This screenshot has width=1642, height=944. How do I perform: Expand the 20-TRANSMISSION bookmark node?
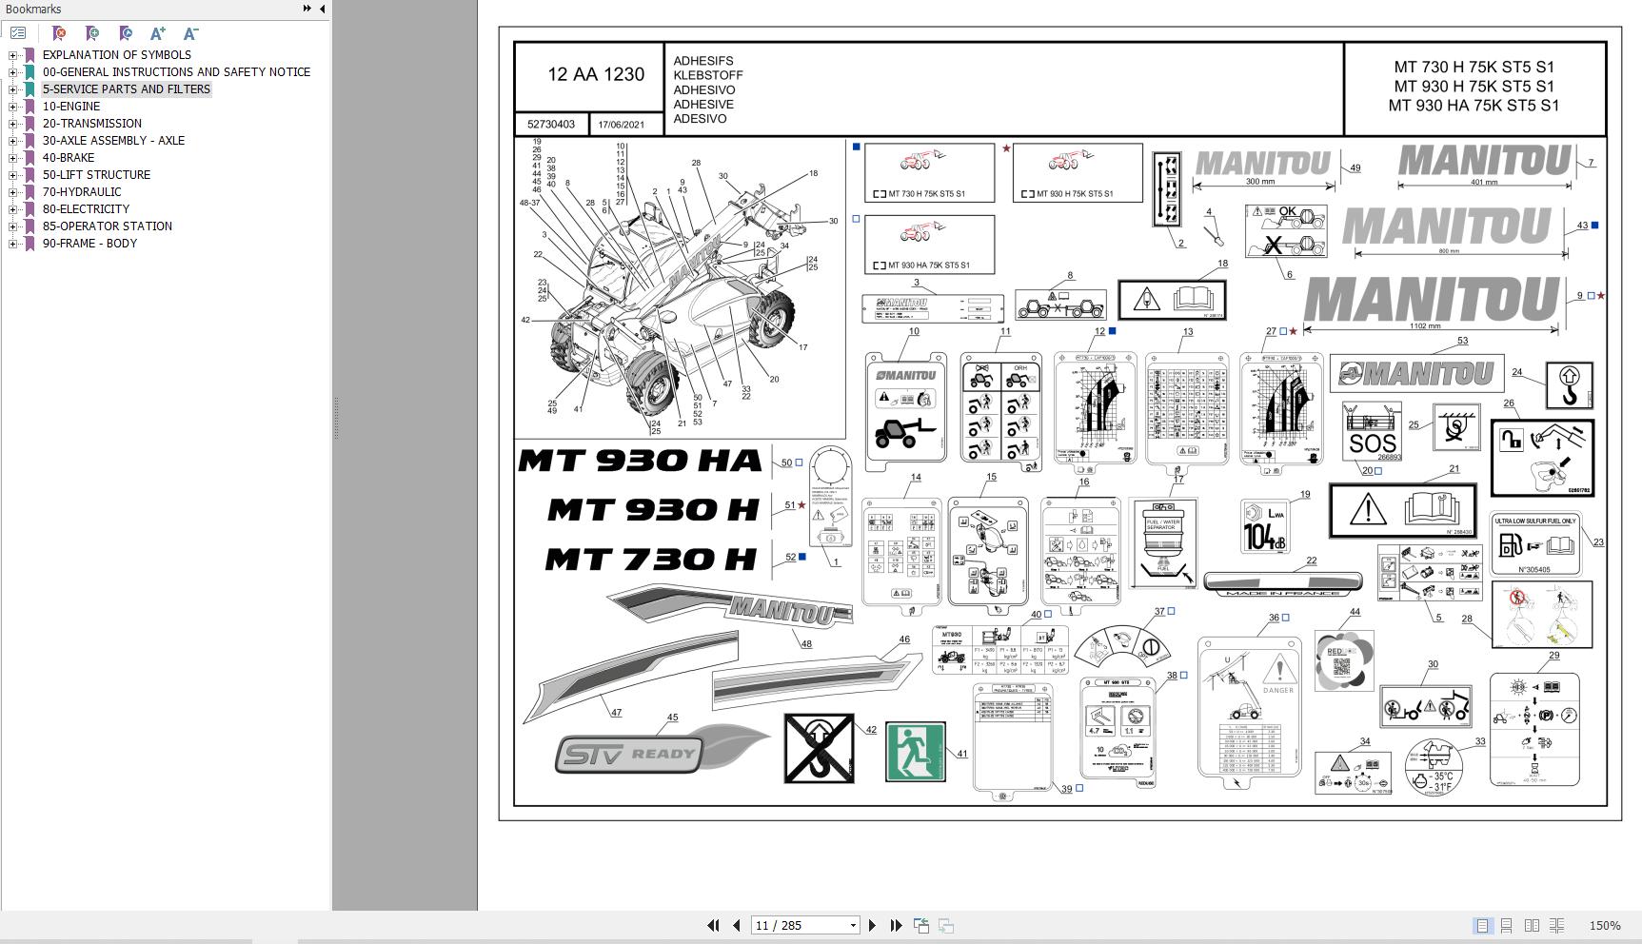13,124
